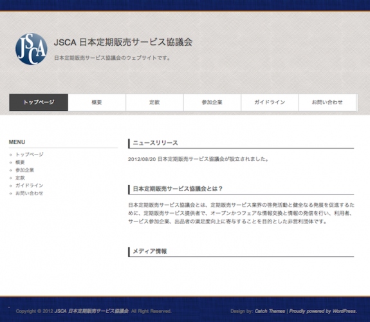This screenshot has width=370, height=322.
Task: Click the MENU sidebar heading
Action: (x=17, y=142)
